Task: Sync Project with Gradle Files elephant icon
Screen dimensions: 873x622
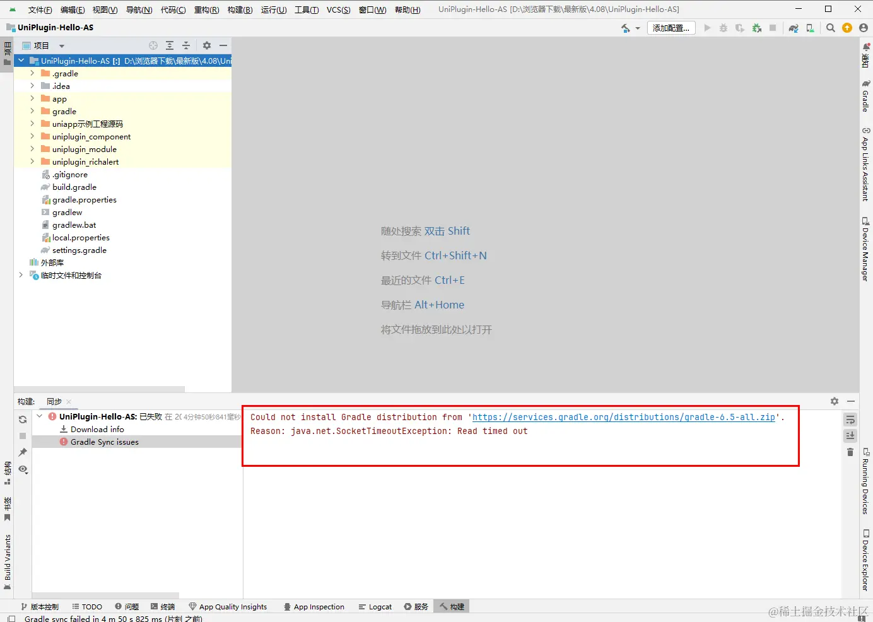Action: (x=794, y=28)
